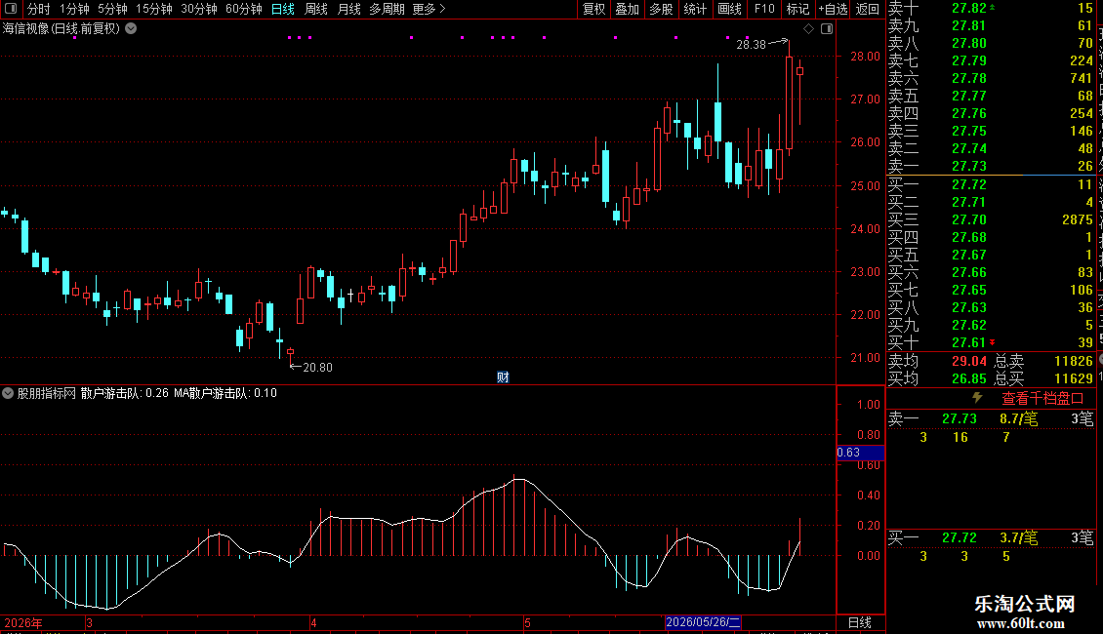Switch to 分时 intraday view

pos(39,9)
